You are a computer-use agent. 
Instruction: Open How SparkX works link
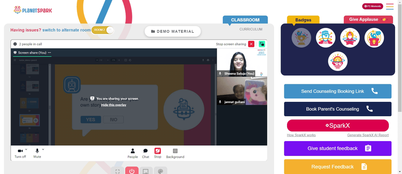click(x=301, y=135)
